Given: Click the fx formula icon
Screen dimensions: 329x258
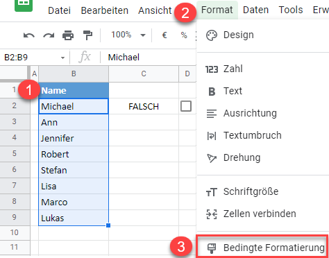Looking at the screenshot, I should pos(85,57).
